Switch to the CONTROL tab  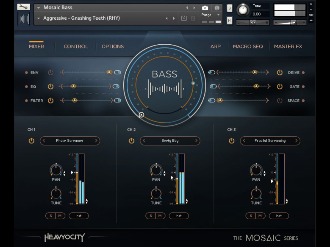[x=76, y=47]
